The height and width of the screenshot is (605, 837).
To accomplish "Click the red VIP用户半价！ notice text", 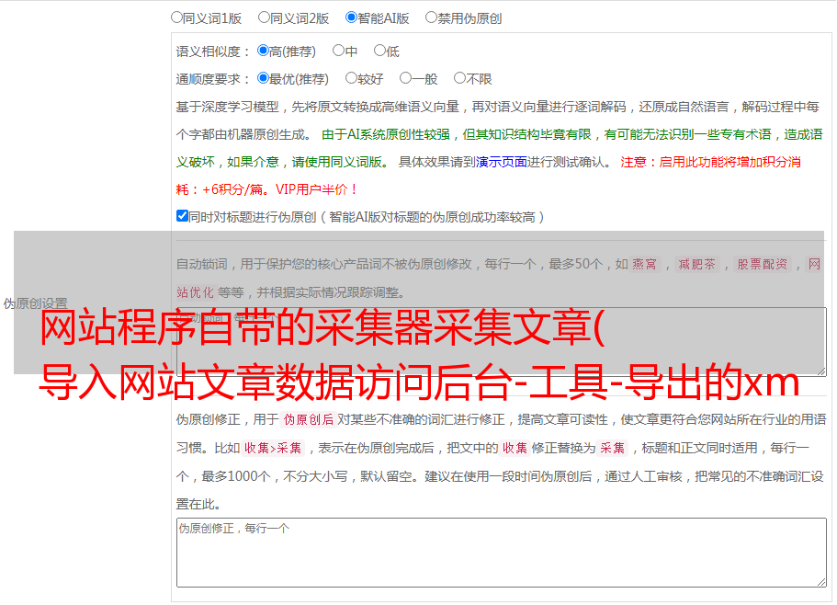I will [x=317, y=189].
